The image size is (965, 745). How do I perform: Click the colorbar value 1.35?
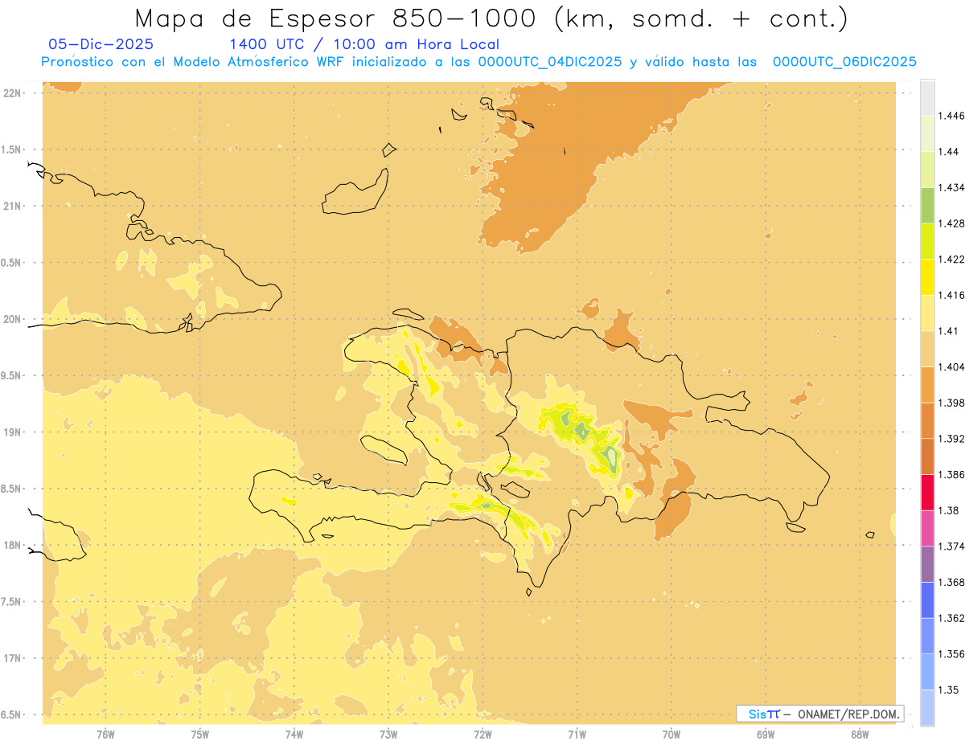point(949,690)
